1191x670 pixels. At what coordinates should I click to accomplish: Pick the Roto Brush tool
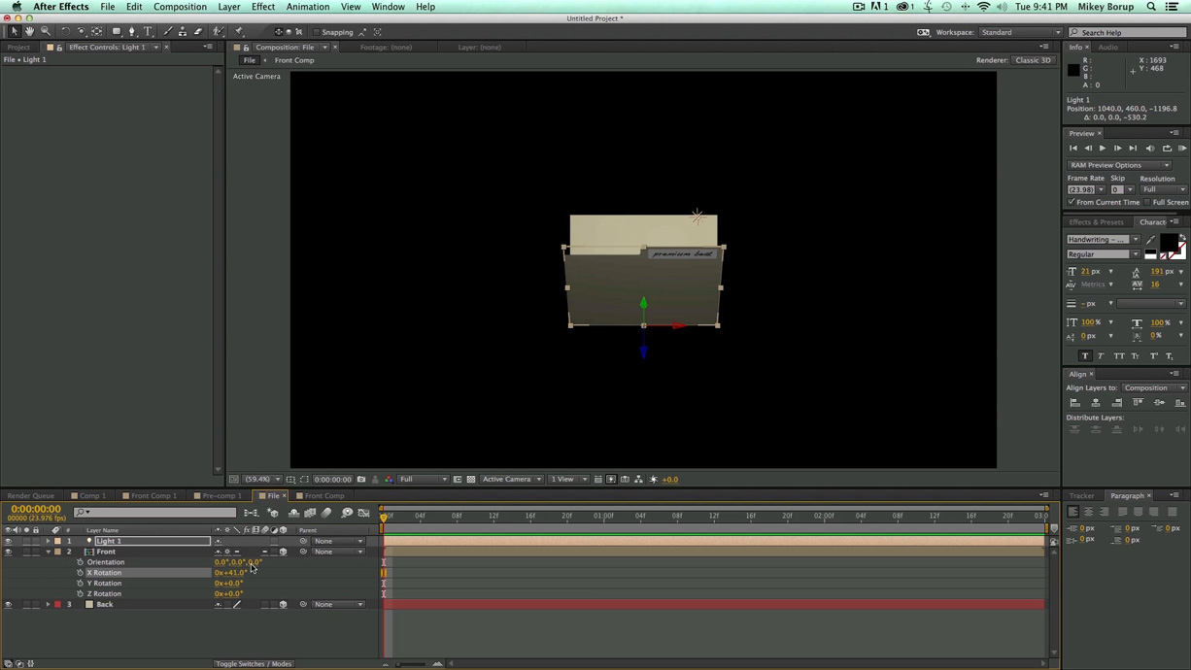coord(218,31)
